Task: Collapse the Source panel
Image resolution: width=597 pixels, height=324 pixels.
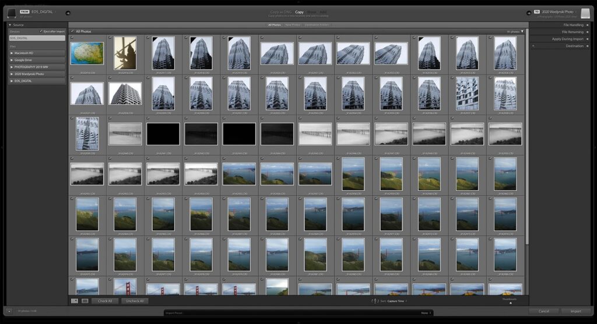Action: pyautogui.click(x=10, y=24)
